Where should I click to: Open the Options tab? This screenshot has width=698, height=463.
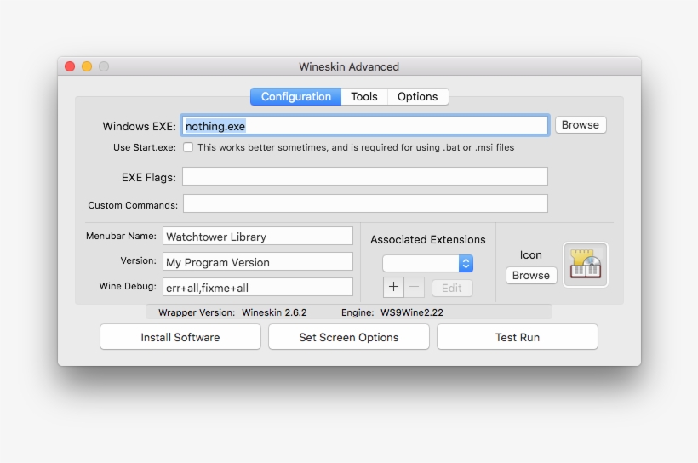pos(418,97)
